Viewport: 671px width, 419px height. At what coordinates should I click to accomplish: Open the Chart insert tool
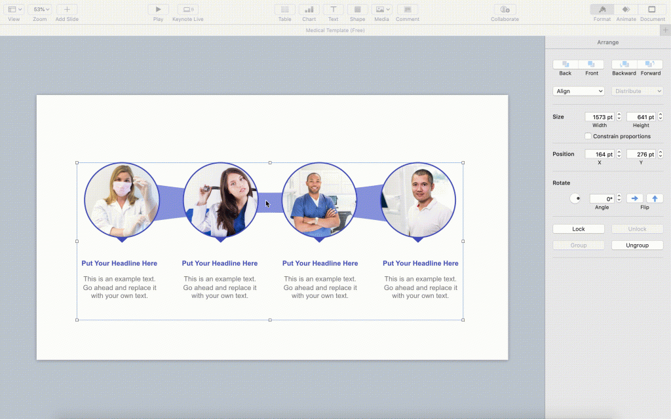click(309, 10)
